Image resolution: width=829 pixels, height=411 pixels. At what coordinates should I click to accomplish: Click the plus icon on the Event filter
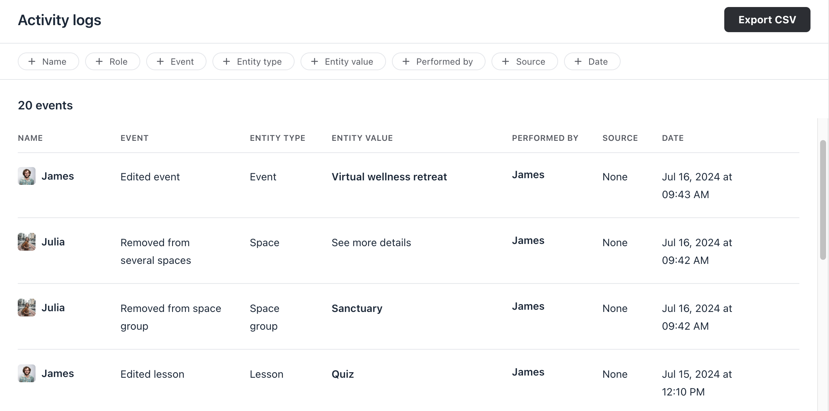161,61
